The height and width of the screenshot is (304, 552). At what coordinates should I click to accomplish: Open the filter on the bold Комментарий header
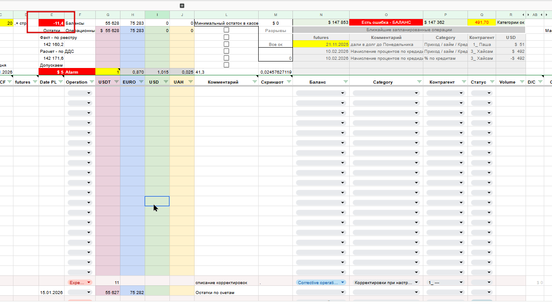coord(254,82)
